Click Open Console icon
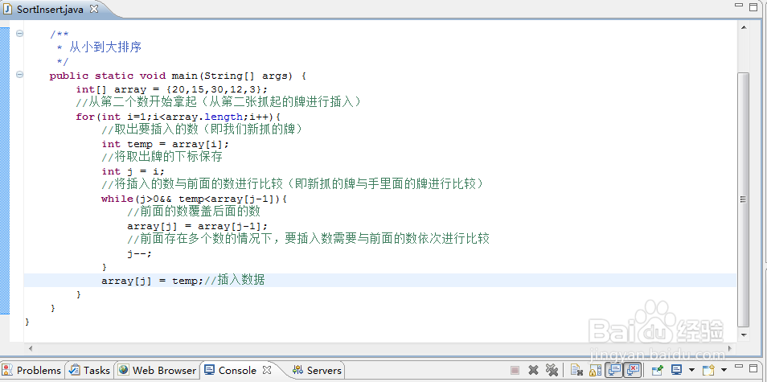 pyautogui.click(x=709, y=370)
